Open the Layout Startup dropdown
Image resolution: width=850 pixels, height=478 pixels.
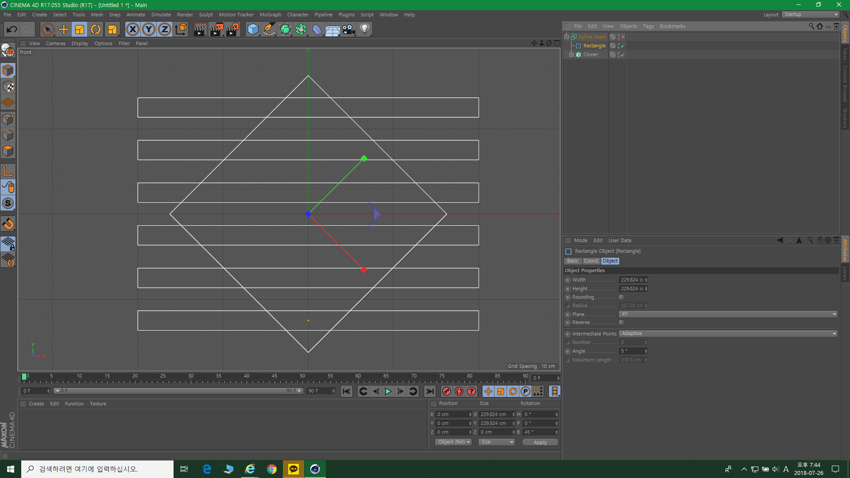[811, 15]
